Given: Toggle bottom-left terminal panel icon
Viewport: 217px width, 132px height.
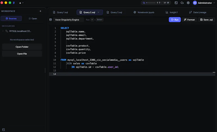Looking at the screenshot, I should (x=4, y=130).
